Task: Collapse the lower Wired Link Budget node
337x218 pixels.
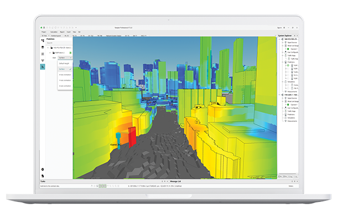Action: pyautogui.click(x=283, y=101)
